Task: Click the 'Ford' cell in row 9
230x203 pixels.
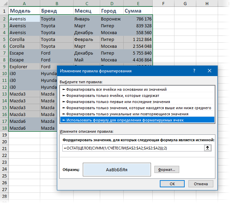Action: (48, 67)
